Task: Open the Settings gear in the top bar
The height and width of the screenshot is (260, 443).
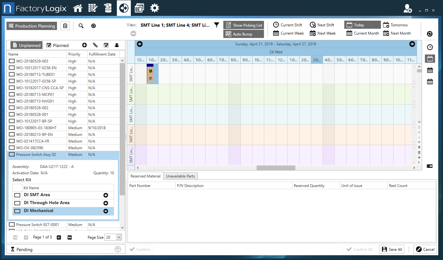Action: [155, 8]
